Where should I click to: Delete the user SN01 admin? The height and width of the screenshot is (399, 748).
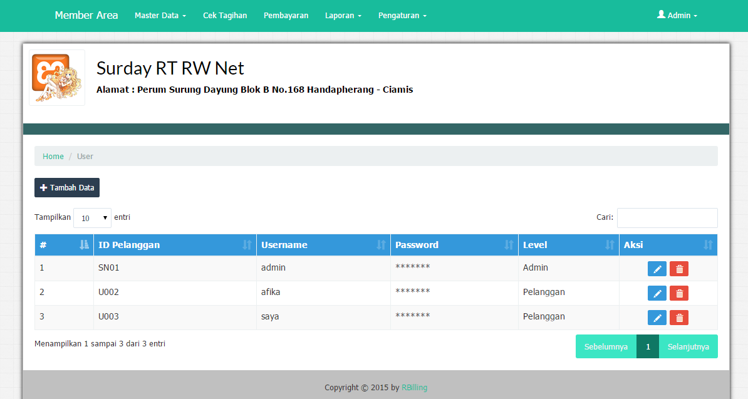pyautogui.click(x=679, y=269)
